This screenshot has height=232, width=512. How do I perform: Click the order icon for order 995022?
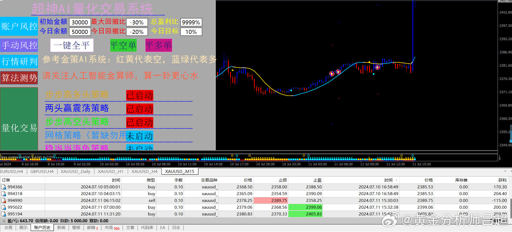[x=4, y=207]
